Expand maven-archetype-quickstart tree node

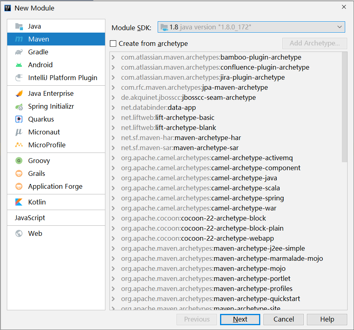113,299
